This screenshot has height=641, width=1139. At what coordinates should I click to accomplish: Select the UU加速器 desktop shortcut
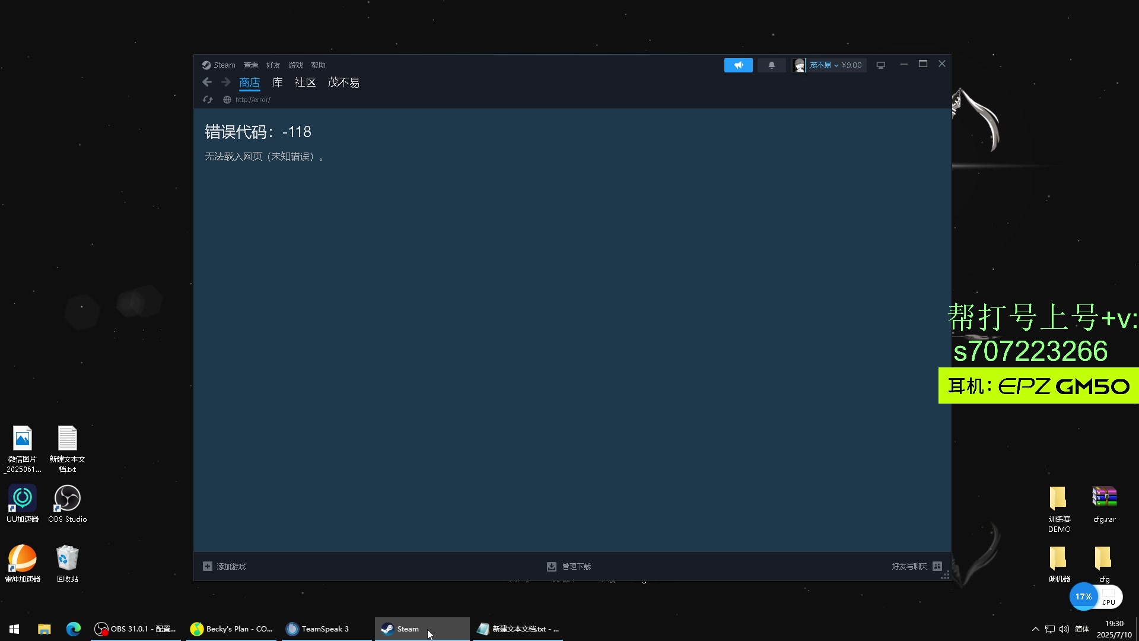pyautogui.click(x=23, y=504)
